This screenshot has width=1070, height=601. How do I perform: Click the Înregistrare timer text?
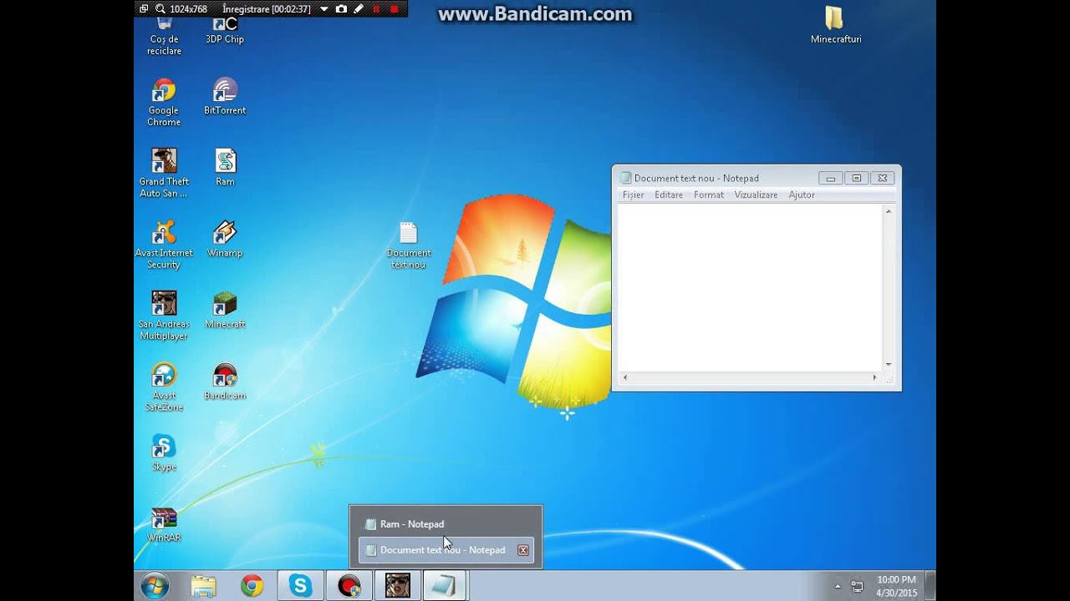pos(267,9)
